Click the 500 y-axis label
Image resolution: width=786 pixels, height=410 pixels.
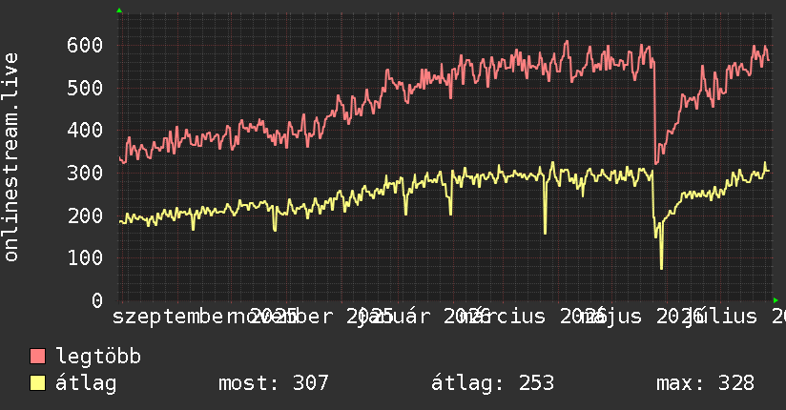click(x=85, y=88)
